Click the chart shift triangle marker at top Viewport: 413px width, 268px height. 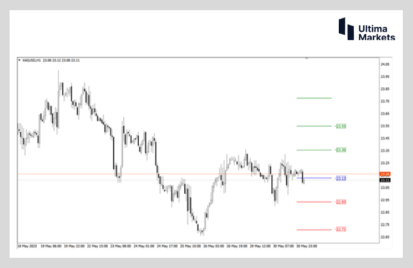pos(306,58)
